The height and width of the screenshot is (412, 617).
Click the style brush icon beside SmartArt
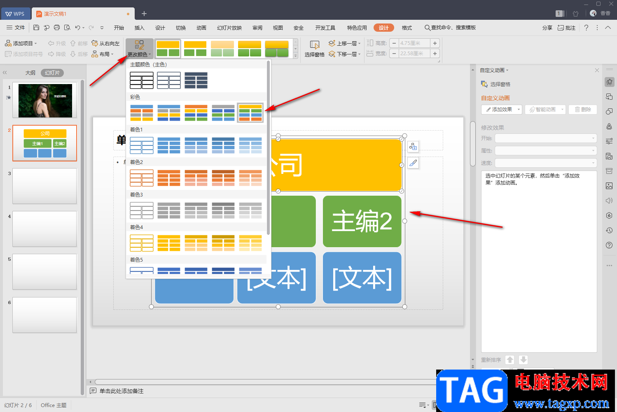tap(413, 163)
